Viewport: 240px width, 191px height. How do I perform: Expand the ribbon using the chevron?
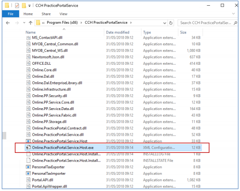[x=233, y=14]
